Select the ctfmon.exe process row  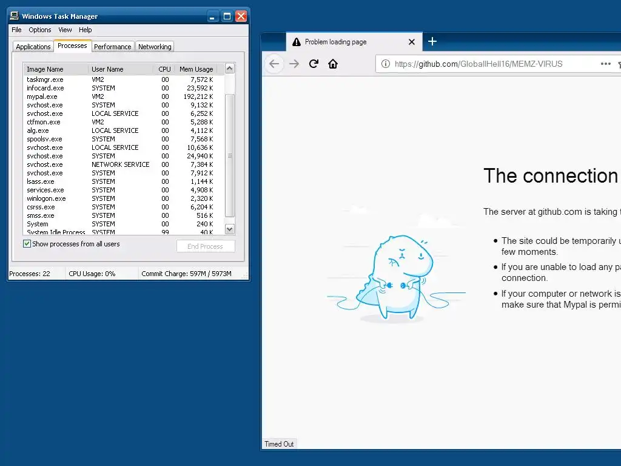[124, 122]
